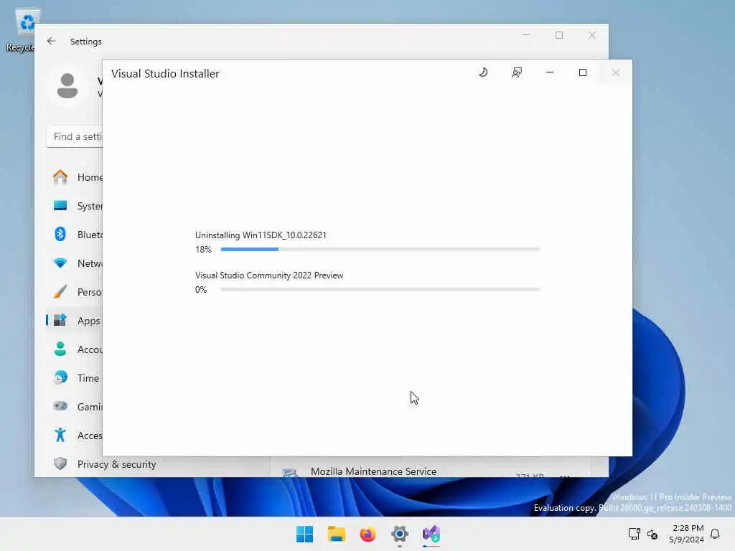Select the 'Uninstalling Win11SDK_10.0.22621' text

(261, 235)
